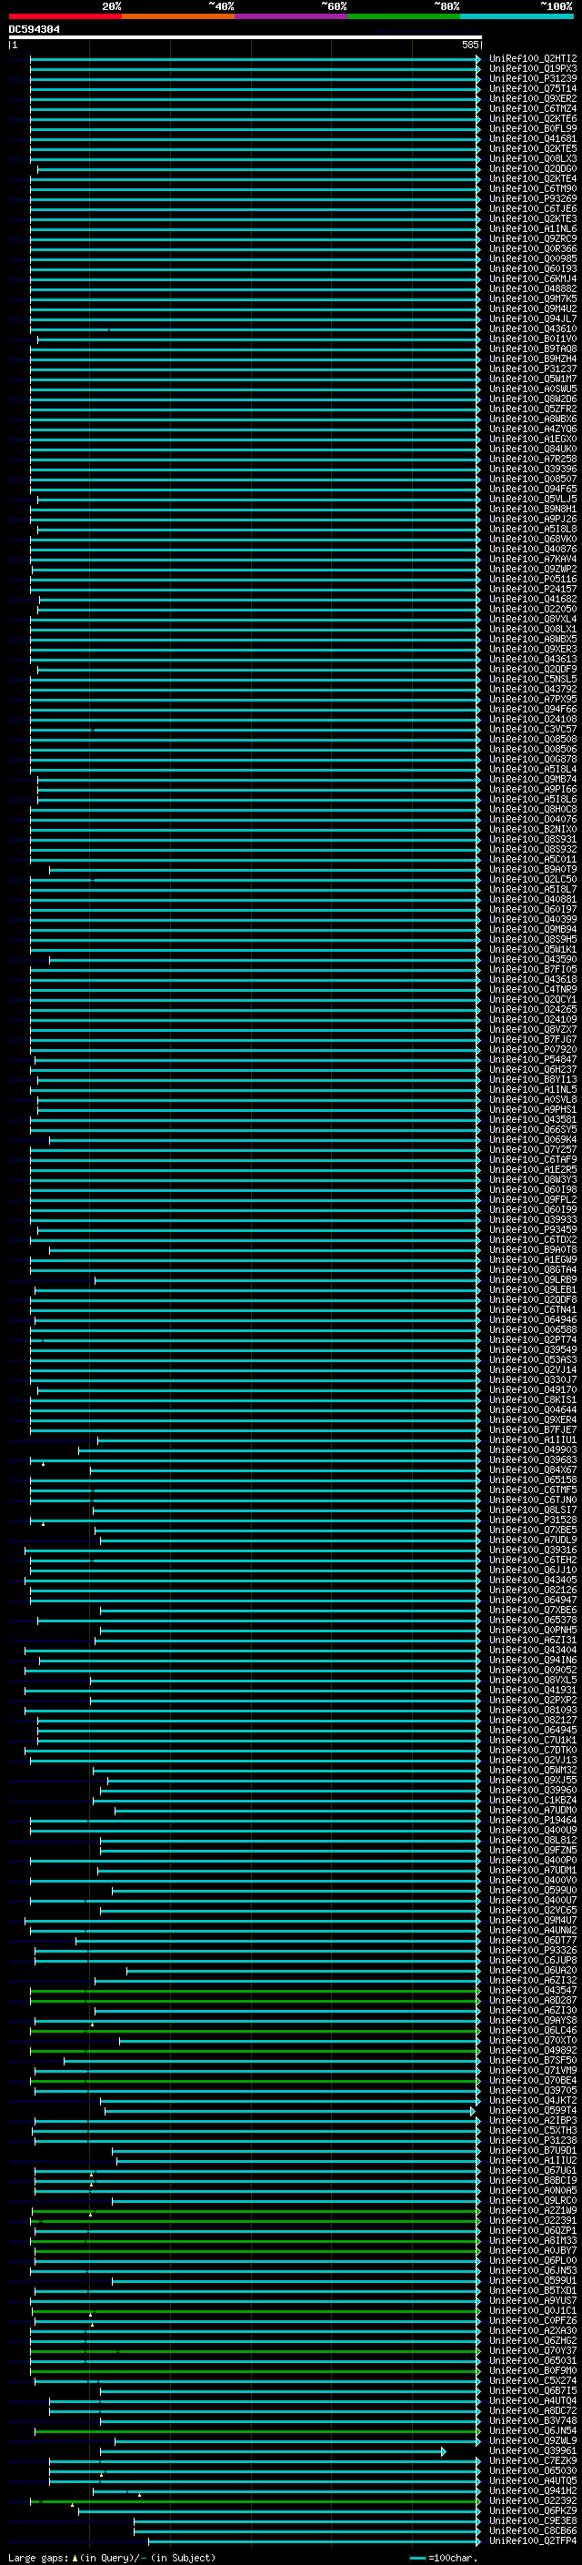Click the UniRef100_B9HZH4 entry
This screenshot has width=582, height=2565.
point(533,358)
